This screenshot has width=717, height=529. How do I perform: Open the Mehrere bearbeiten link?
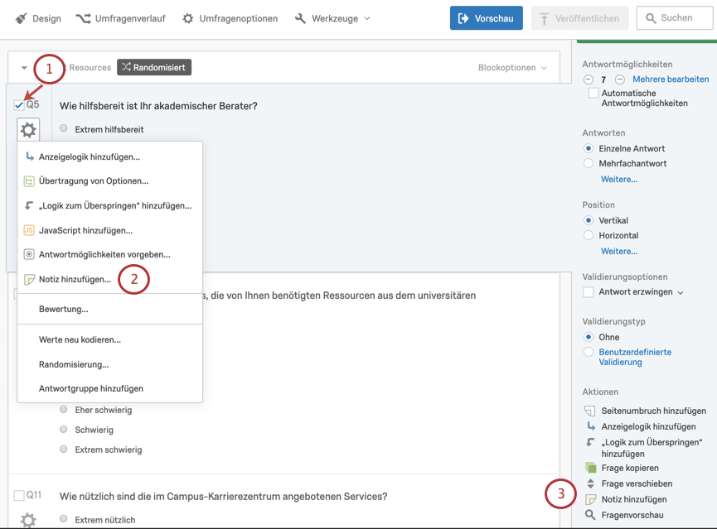click(x=671, y=79)
